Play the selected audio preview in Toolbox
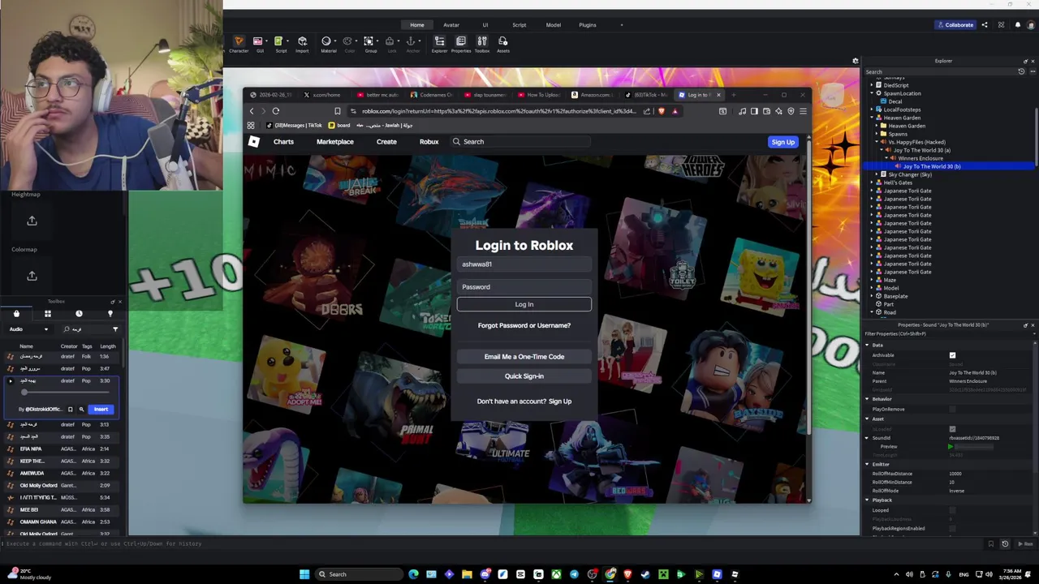This screenshot has height=584, width=1039. [11, 380]
